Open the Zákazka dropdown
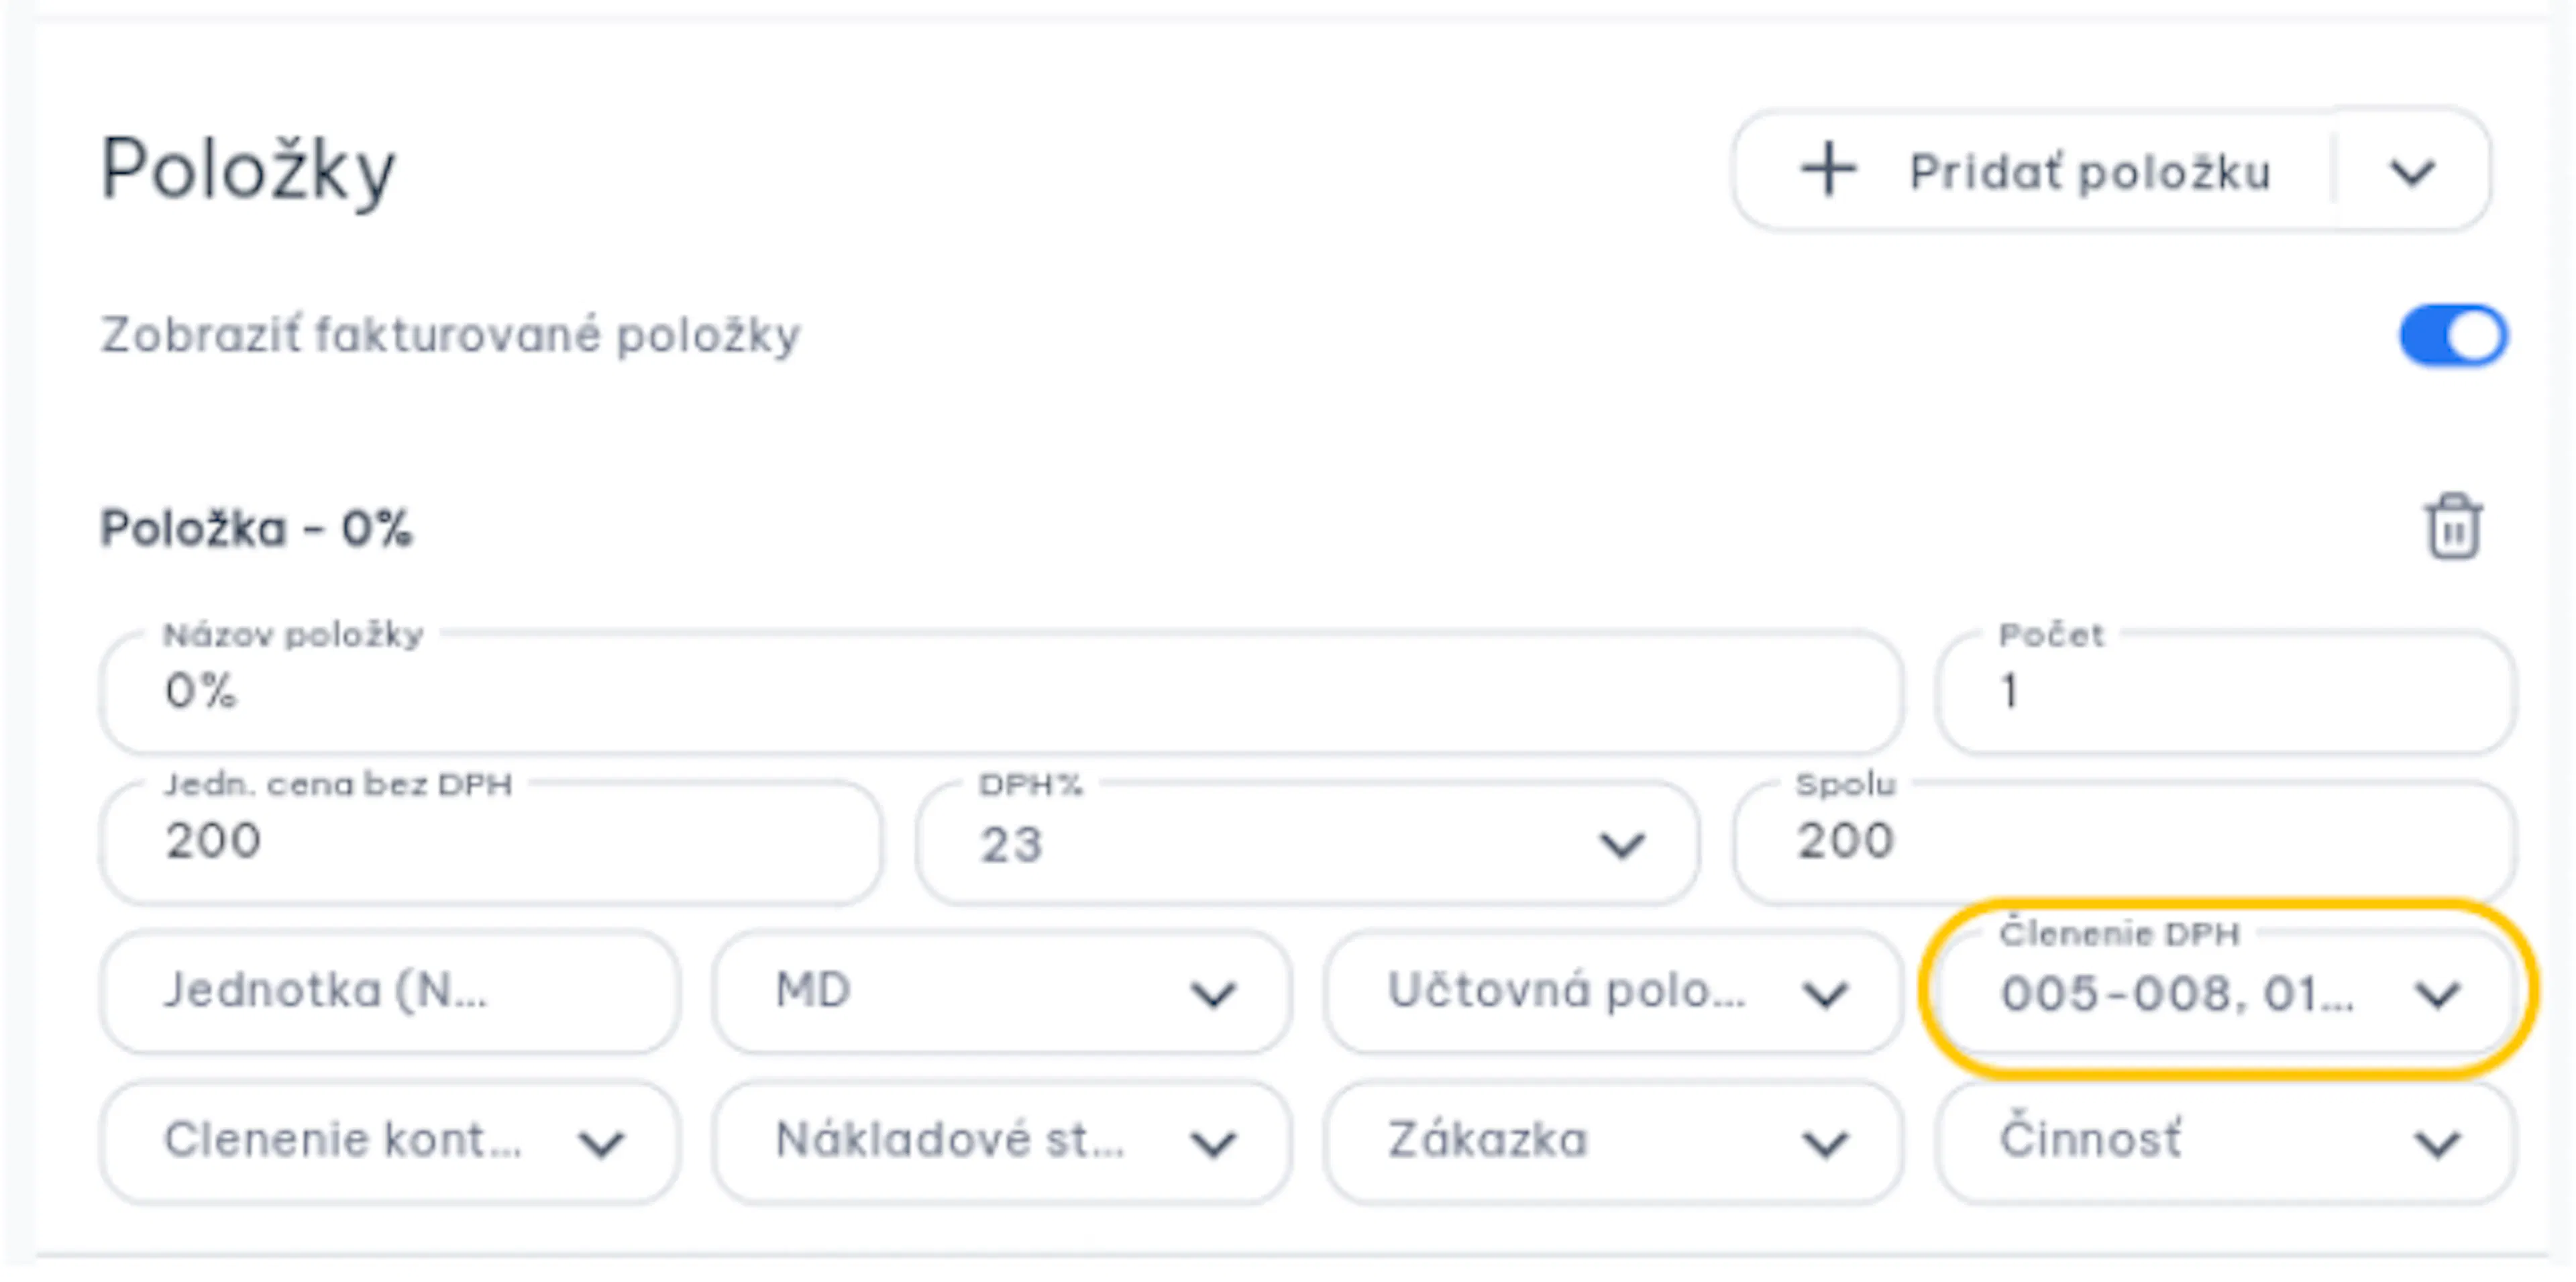Viewport: 2576px width, 1282px height. [1613, 1141]
